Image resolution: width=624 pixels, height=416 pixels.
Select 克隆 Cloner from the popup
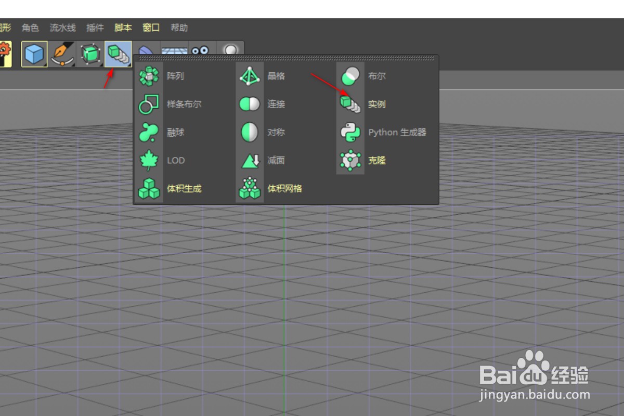377,160
